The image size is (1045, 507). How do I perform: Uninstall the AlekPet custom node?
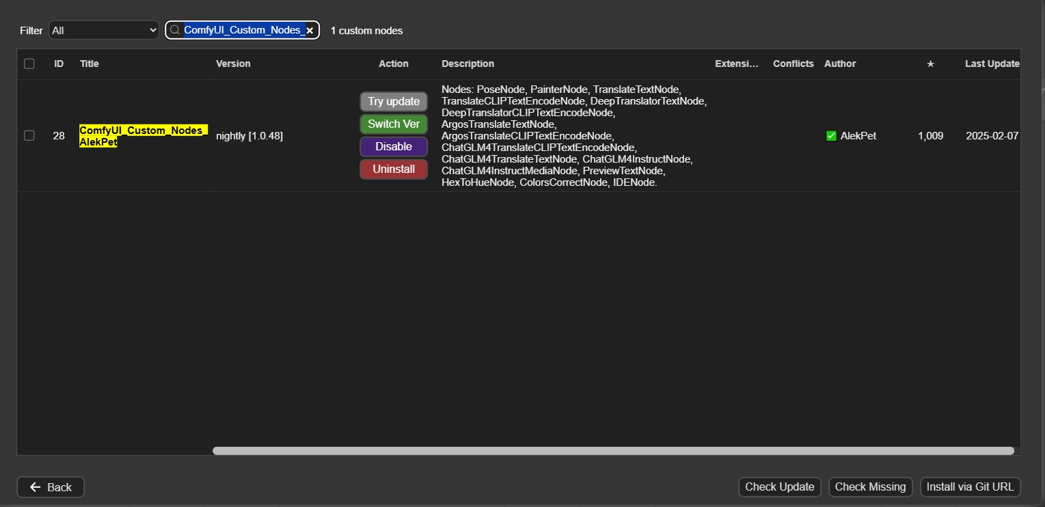click(394, 169)
